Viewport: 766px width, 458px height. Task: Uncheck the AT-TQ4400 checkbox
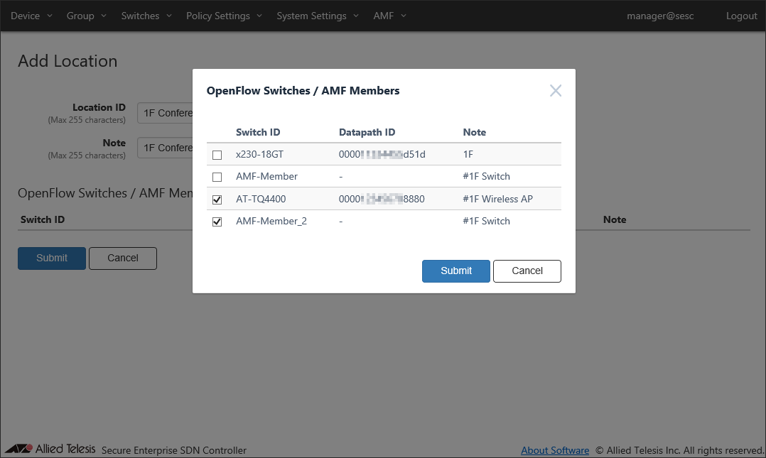(217, 200)
